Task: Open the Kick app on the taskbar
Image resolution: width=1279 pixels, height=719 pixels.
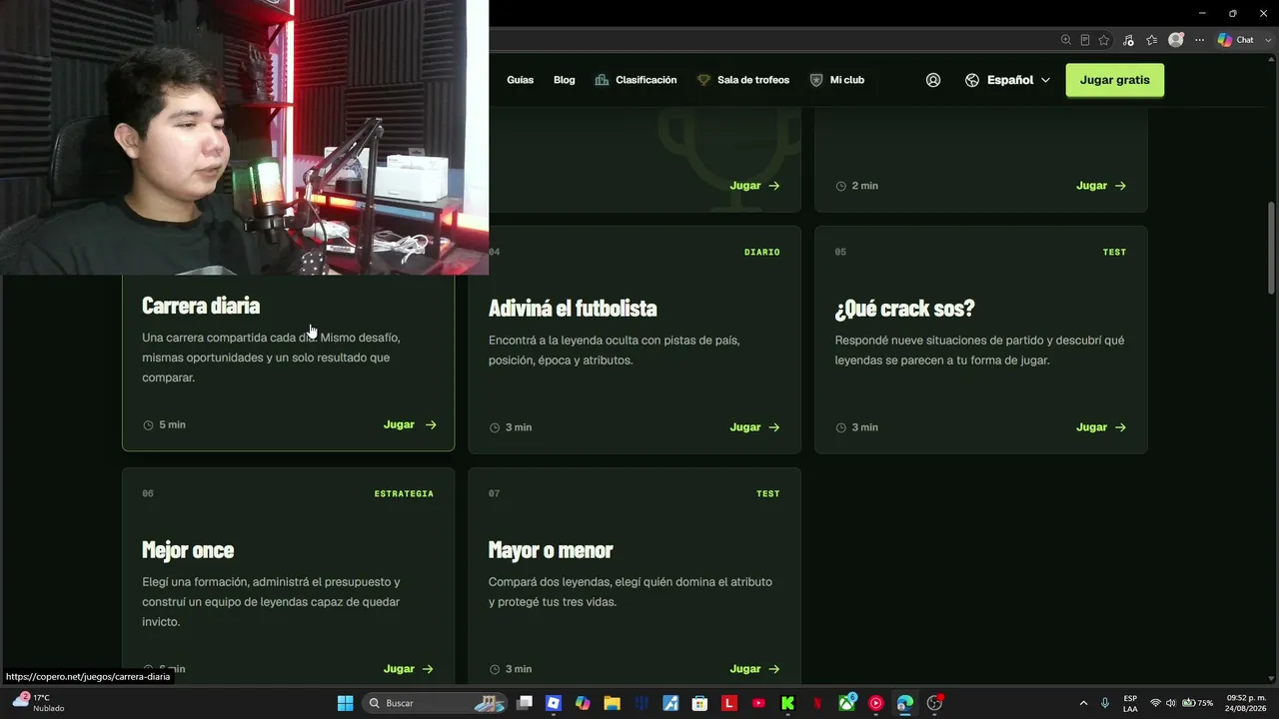Action: point(787,703)
